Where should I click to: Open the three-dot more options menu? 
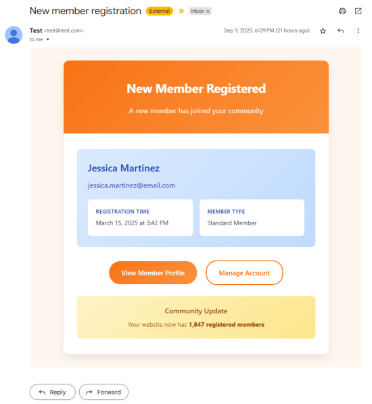point(358,30)
